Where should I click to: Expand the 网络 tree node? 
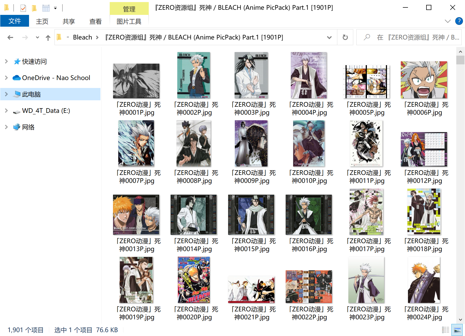click(x=6, y=127)
